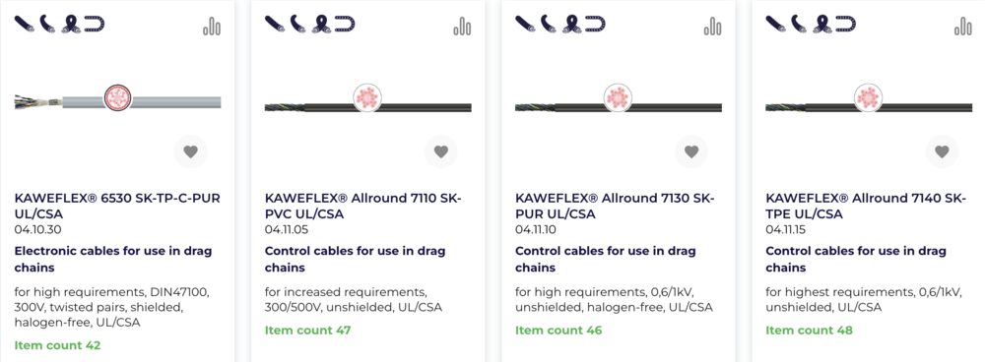The width and height of the screenshot is (985, 362).
Task: Open KAWEFLEX Allround 7140 SK-TPE UL/CSA title
Action: (x=865, y=206)
